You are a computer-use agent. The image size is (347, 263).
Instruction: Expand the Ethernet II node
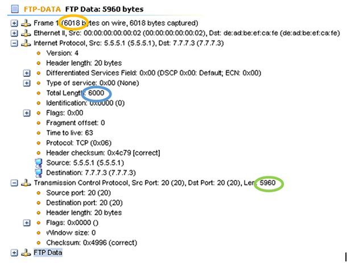(x=14, y=32)
